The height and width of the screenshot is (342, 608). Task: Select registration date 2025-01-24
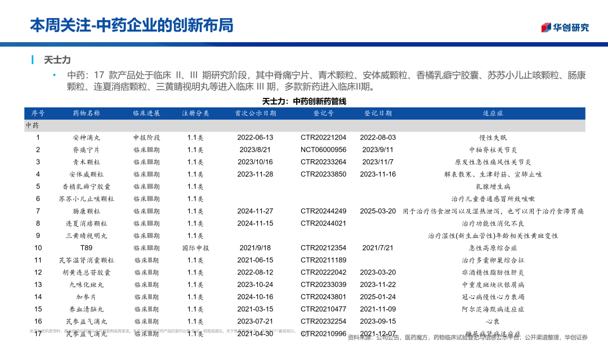(x=378, y=297)
